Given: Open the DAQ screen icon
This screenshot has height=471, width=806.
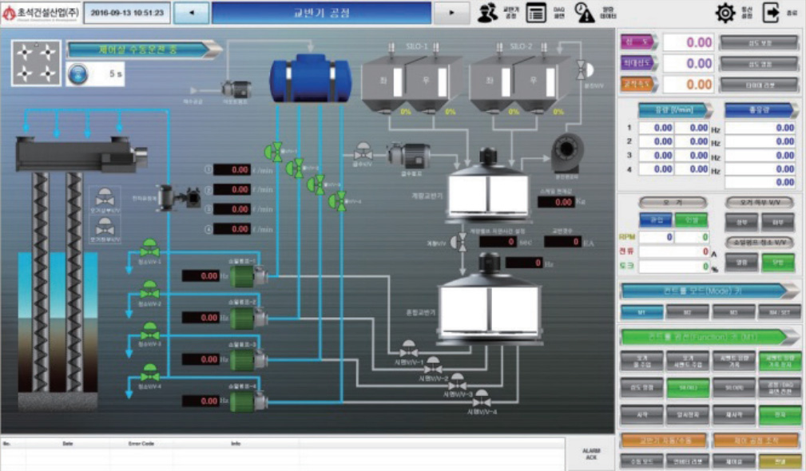Looking at the screenshot, I should pyautogui.click(x=537, y=13).
